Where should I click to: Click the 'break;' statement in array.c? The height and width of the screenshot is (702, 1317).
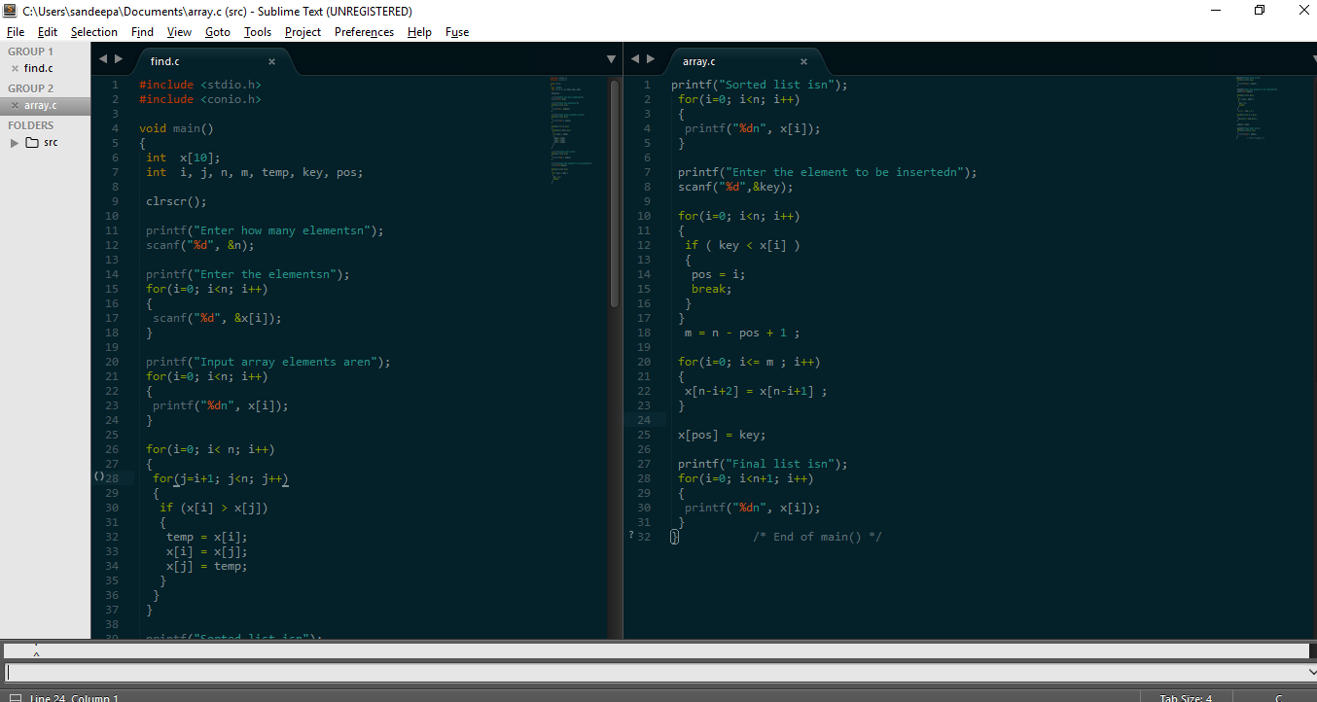point(711,289)
